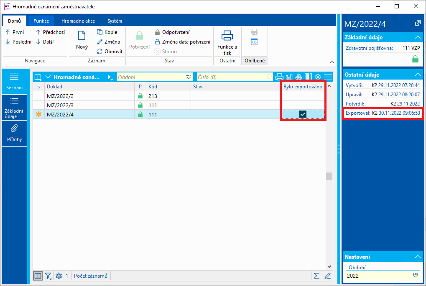Click the Bylo exportováno column header
Viewport: 426px width, 286px height.
303,87
